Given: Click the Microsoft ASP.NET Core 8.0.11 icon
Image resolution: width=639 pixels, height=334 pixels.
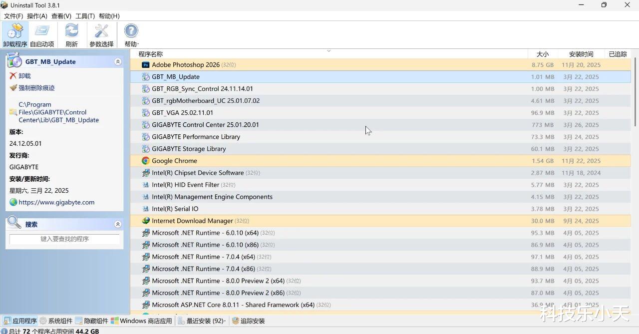Looking at the screenshot, I should coord(146,305).
